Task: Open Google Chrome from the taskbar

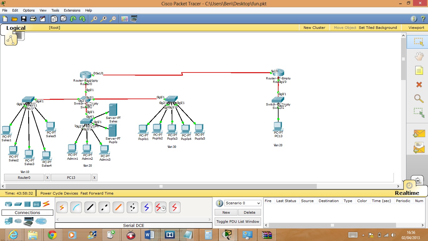Action: 52,234
